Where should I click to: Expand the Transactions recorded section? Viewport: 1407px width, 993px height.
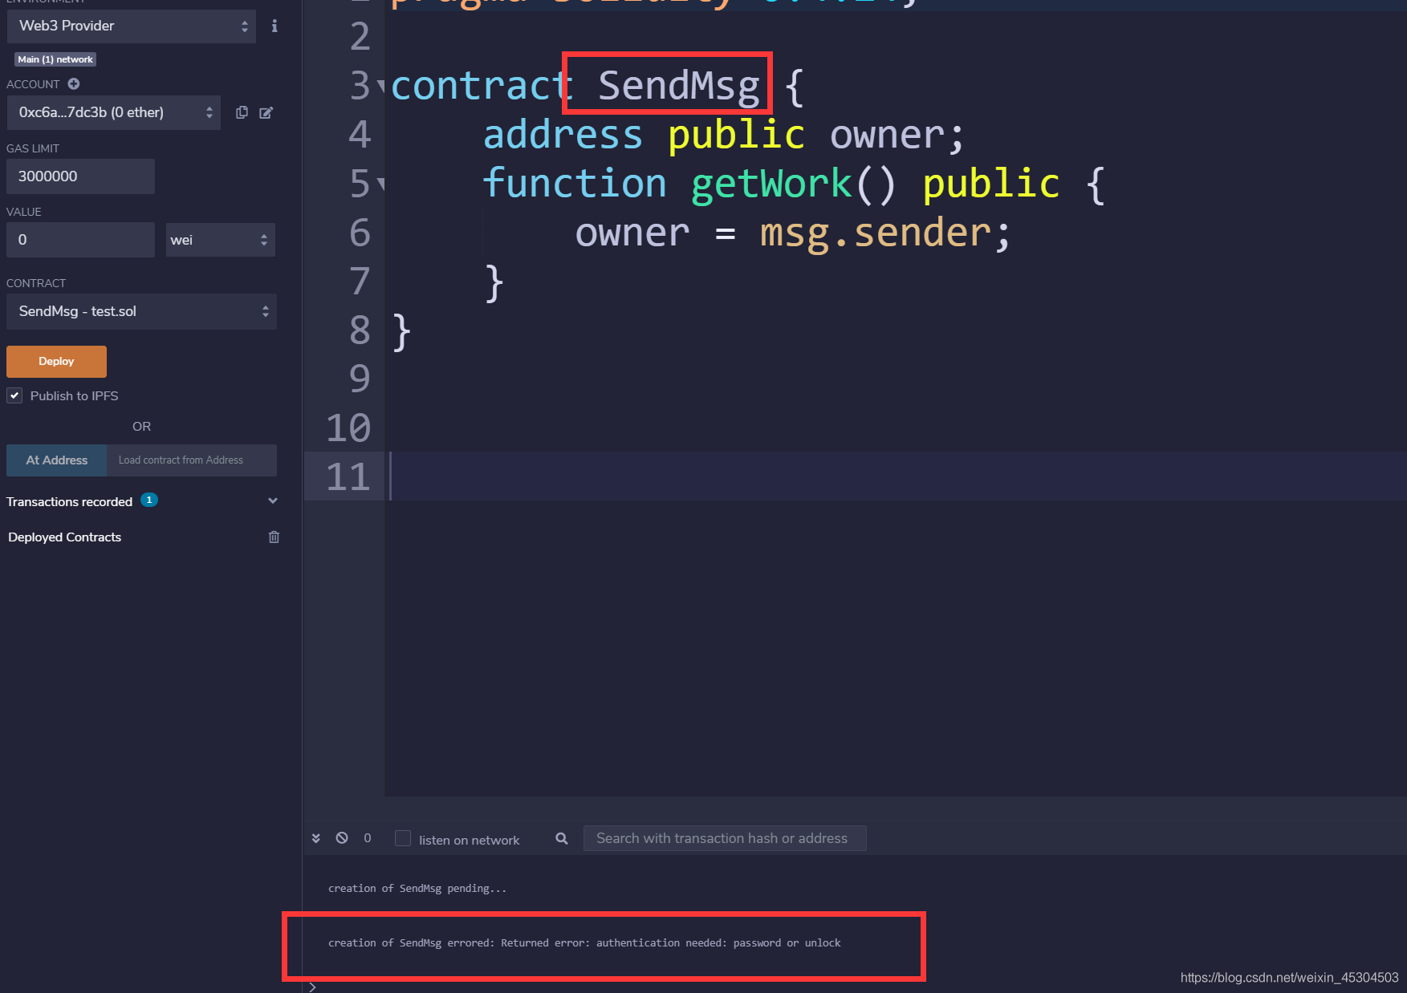coord(272,501)
